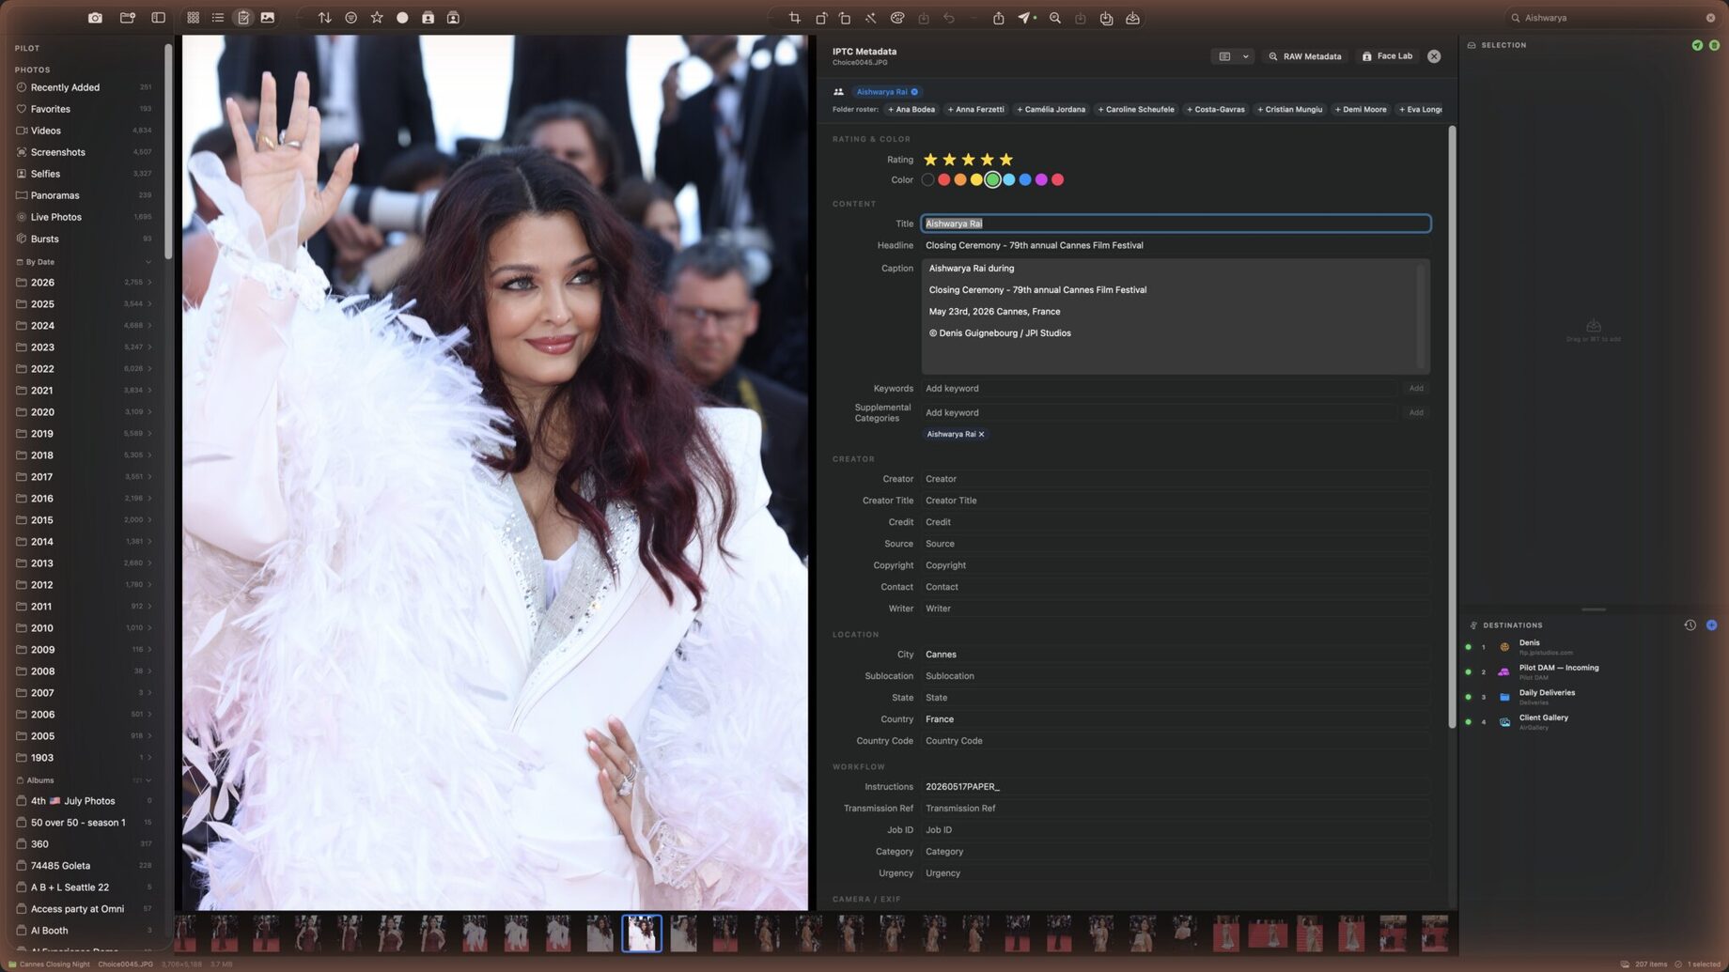Open RAW Metadata view
This screenshot has height=972, width=1729.
pos(1305,56)
